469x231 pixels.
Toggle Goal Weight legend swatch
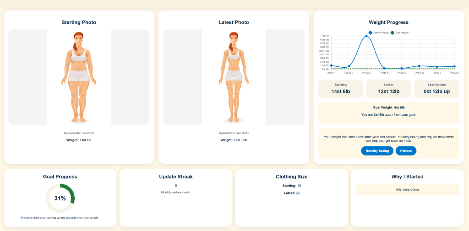click(x=393, y=32)
